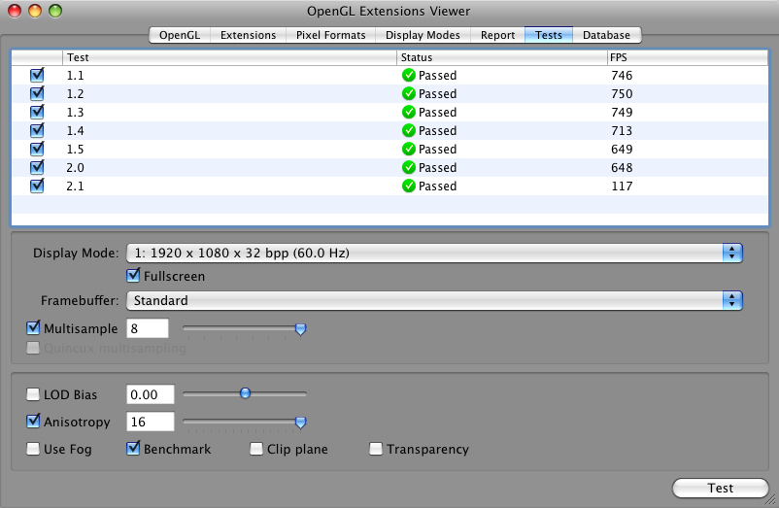Click the Multisample slider thumb
Screen dimensions: 779x508
point(300,328)
